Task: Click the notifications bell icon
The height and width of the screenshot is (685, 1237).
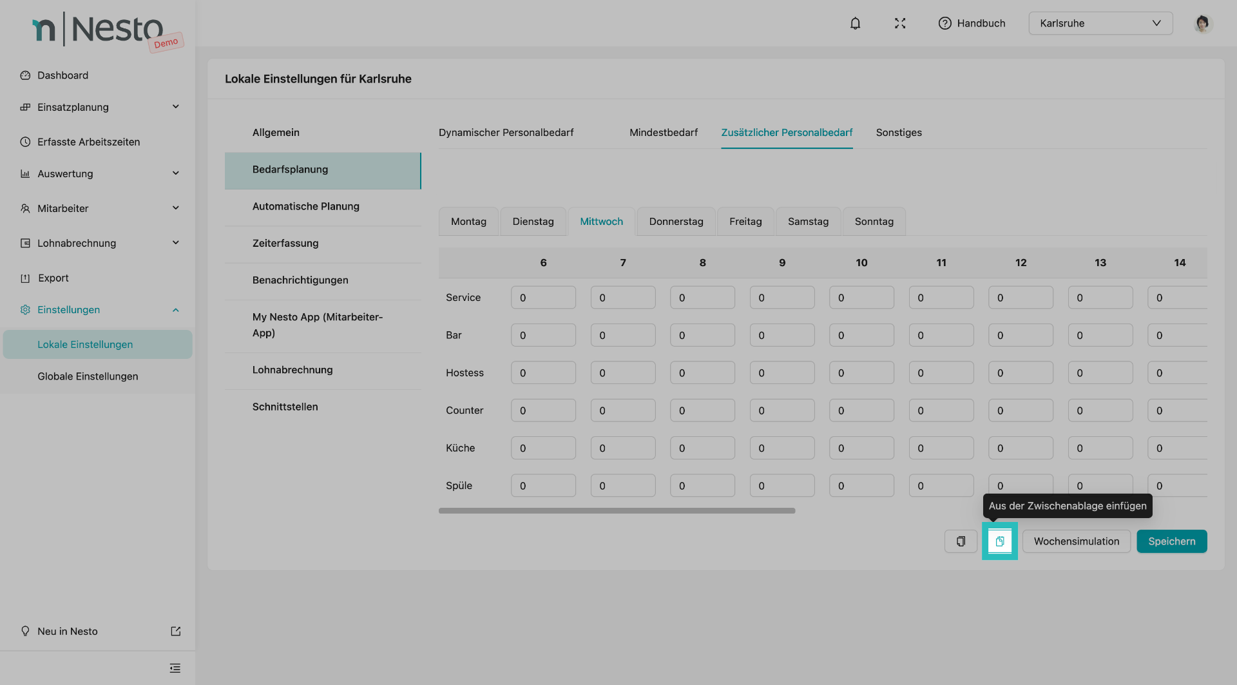Action: click(855, 23)
